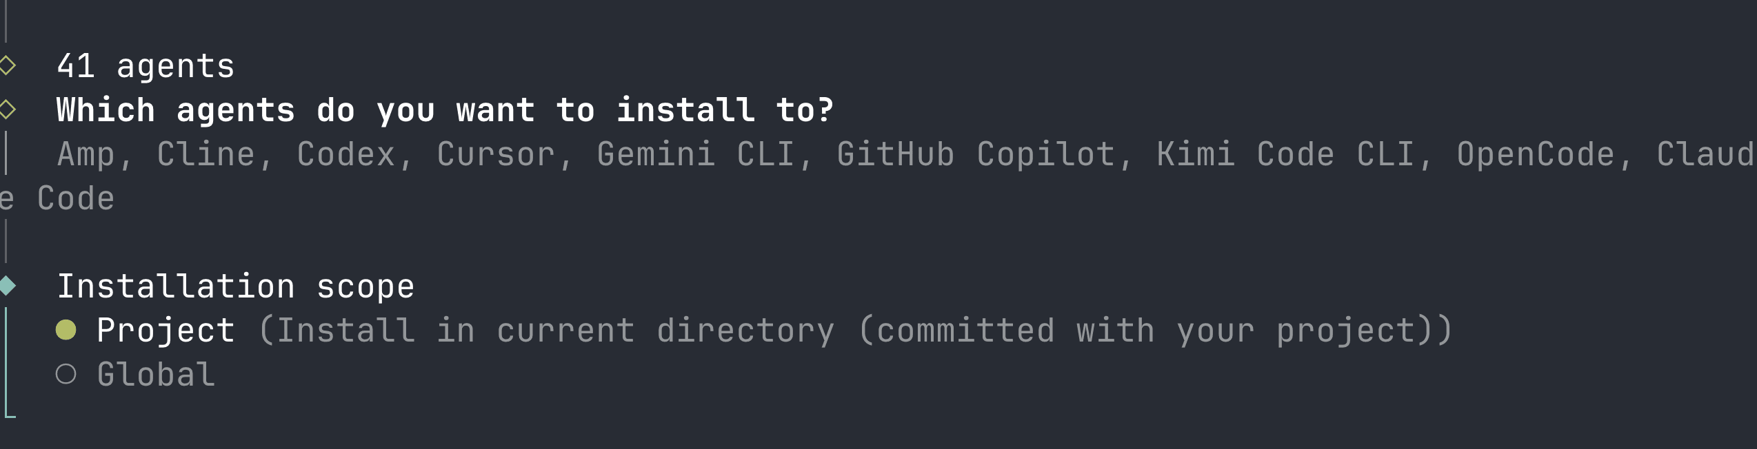Viewport: 1757px width, 449px height.
Task: Click "Cline" in the agents list
Action: click(x=205, y=154)
